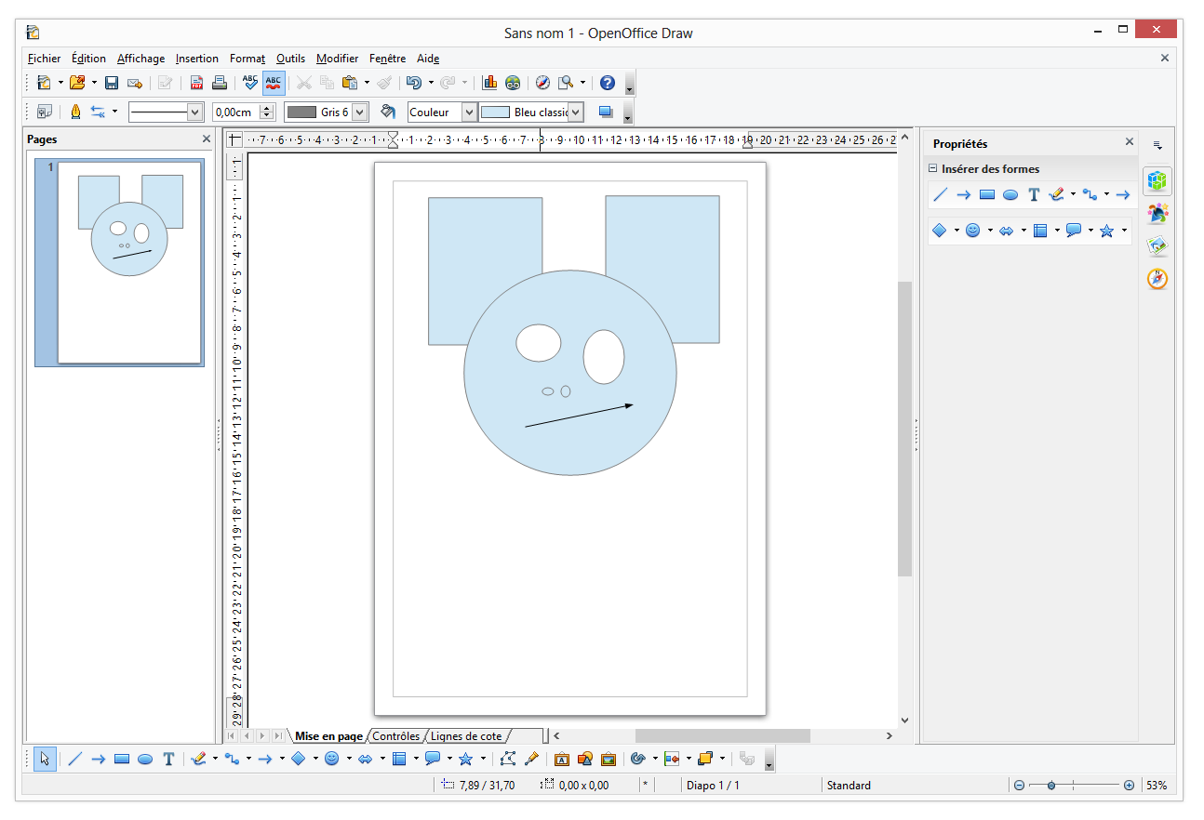
Task: Toggle the shadow option in line and filling bar
Action: 606,112
